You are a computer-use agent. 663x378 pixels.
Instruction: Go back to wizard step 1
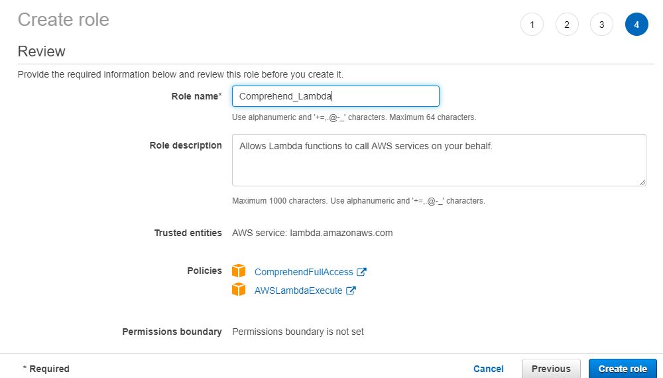[532, 25]
